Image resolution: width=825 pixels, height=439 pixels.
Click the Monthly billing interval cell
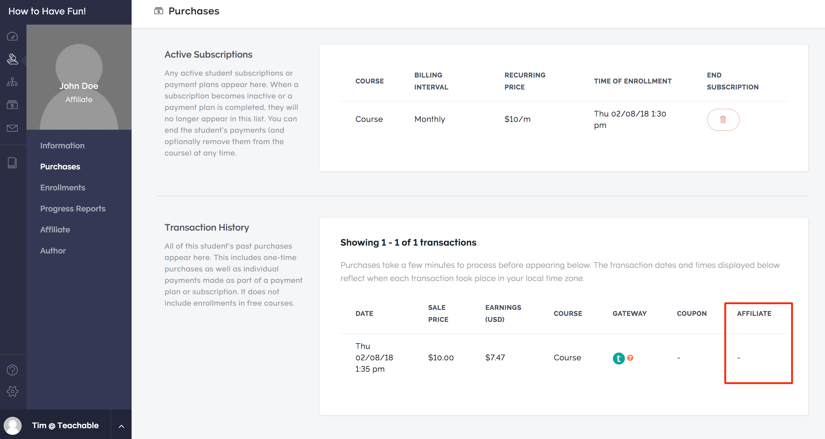429,119
